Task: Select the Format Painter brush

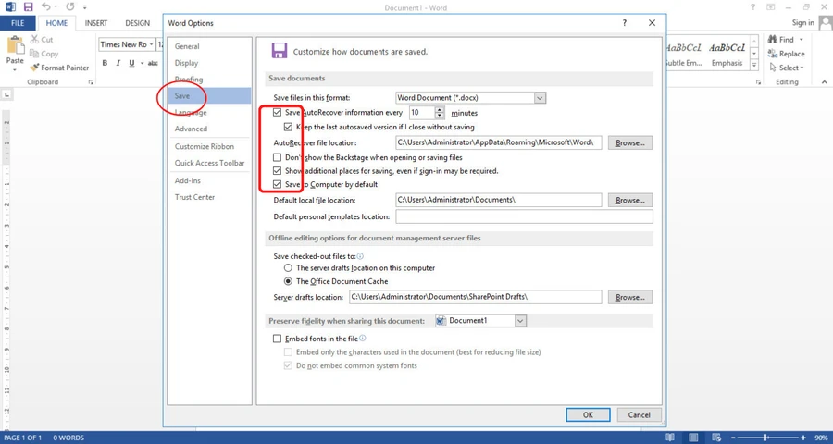Action: coord(34,68)
